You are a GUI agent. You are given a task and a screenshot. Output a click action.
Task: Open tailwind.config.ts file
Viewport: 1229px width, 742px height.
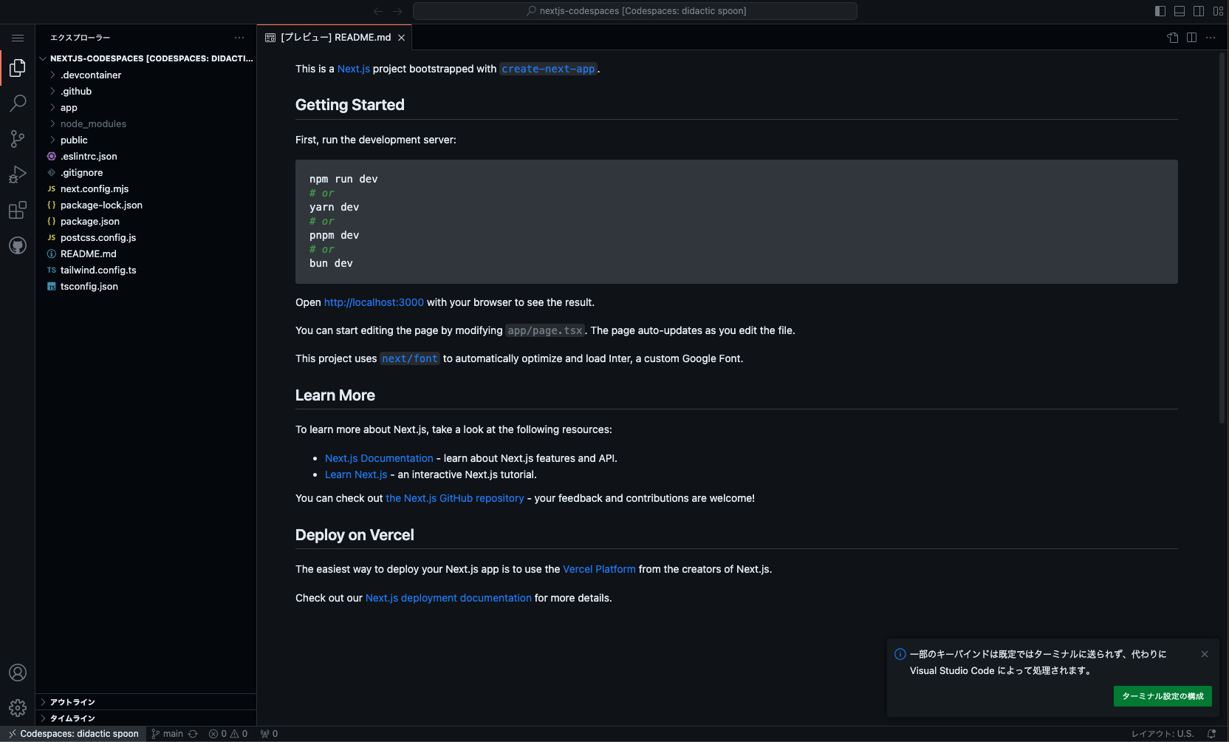(146, 270)
